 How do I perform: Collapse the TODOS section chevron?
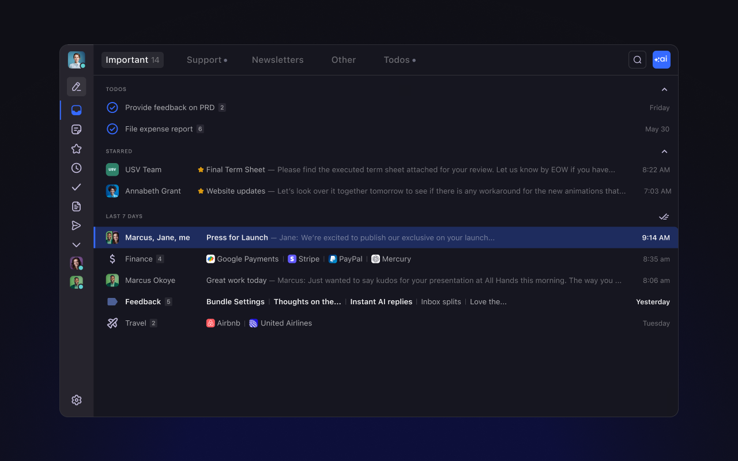664,89
